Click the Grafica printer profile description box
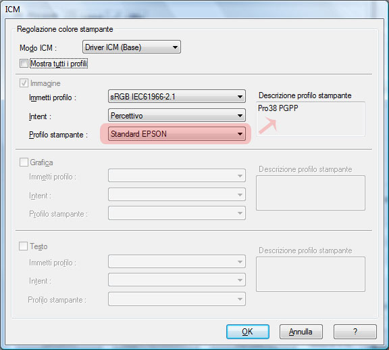389x350 pixels. pyautogui.click(x=311, y=193)
